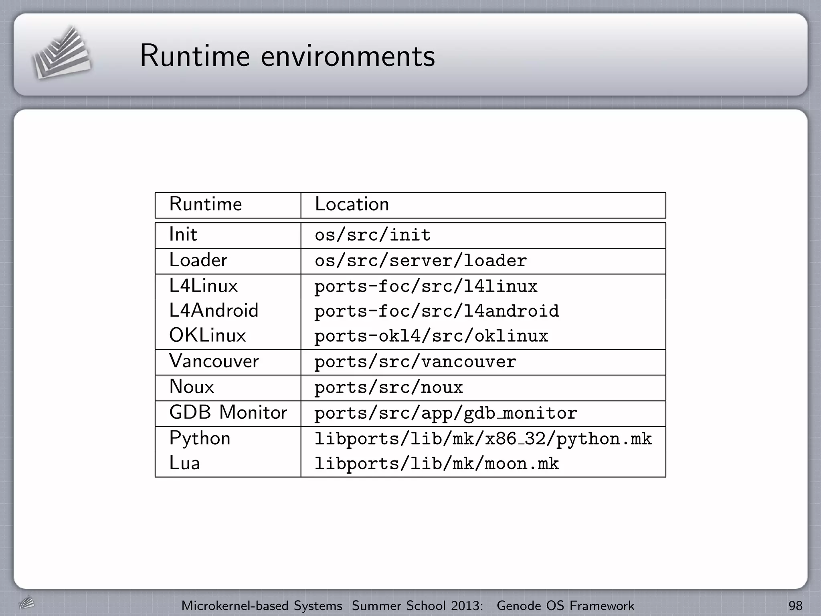This screenshot has height=616, width=821.
Task: Click the Genode OS Framework footer text
Action: [x=565, y=606]
